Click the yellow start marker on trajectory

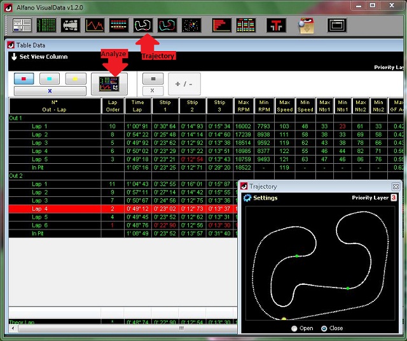pyautogui.click(x=284, y=319)
